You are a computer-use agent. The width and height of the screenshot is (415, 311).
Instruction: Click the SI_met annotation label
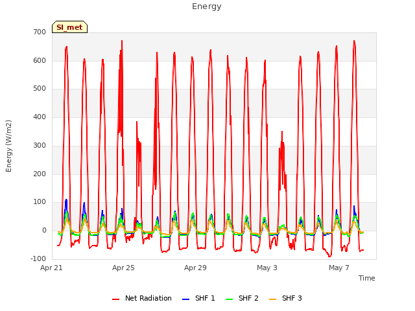pyautogui.click(x=69, y=27)
